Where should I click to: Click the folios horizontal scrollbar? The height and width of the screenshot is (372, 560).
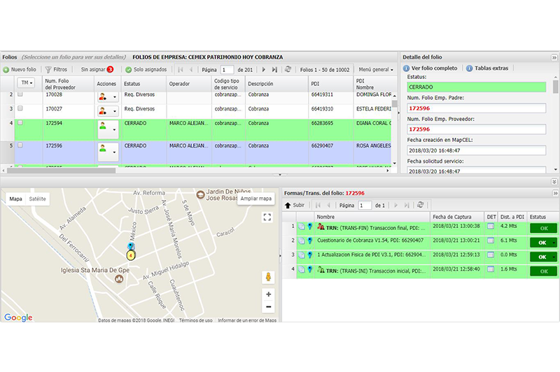[x=61, y=171]
